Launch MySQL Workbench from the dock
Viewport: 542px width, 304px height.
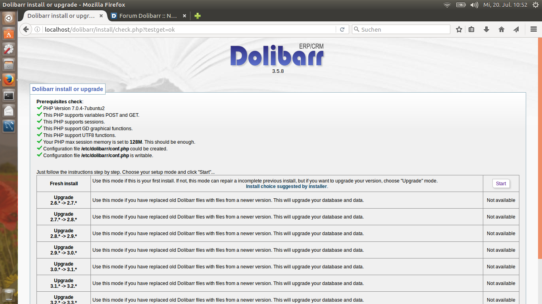click(9, 126)
